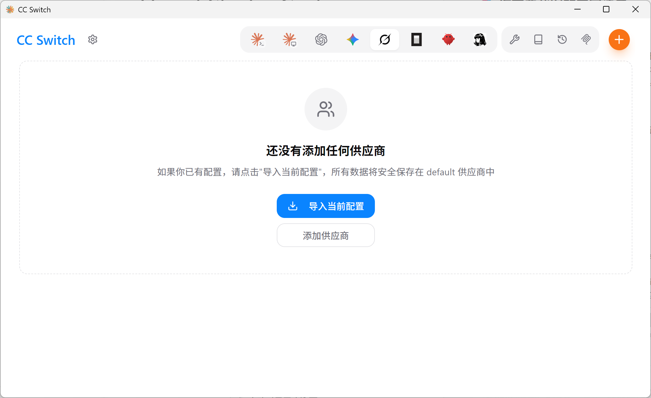Open settings via the gear icon

pos(92,40)
